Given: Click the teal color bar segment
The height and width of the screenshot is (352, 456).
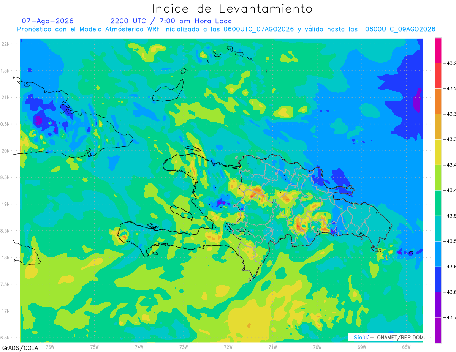Looking at the screenshot, I should coord(438,228).
